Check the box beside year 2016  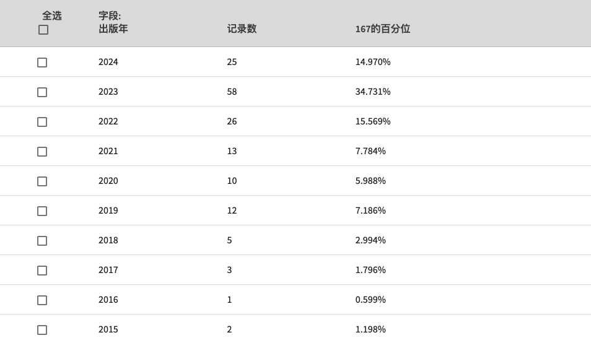point(42,300)
